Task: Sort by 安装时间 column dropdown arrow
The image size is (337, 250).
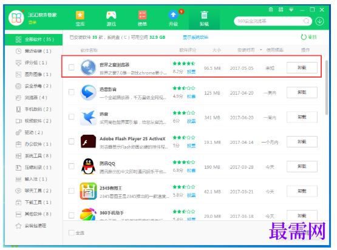Action: [261, 50]
